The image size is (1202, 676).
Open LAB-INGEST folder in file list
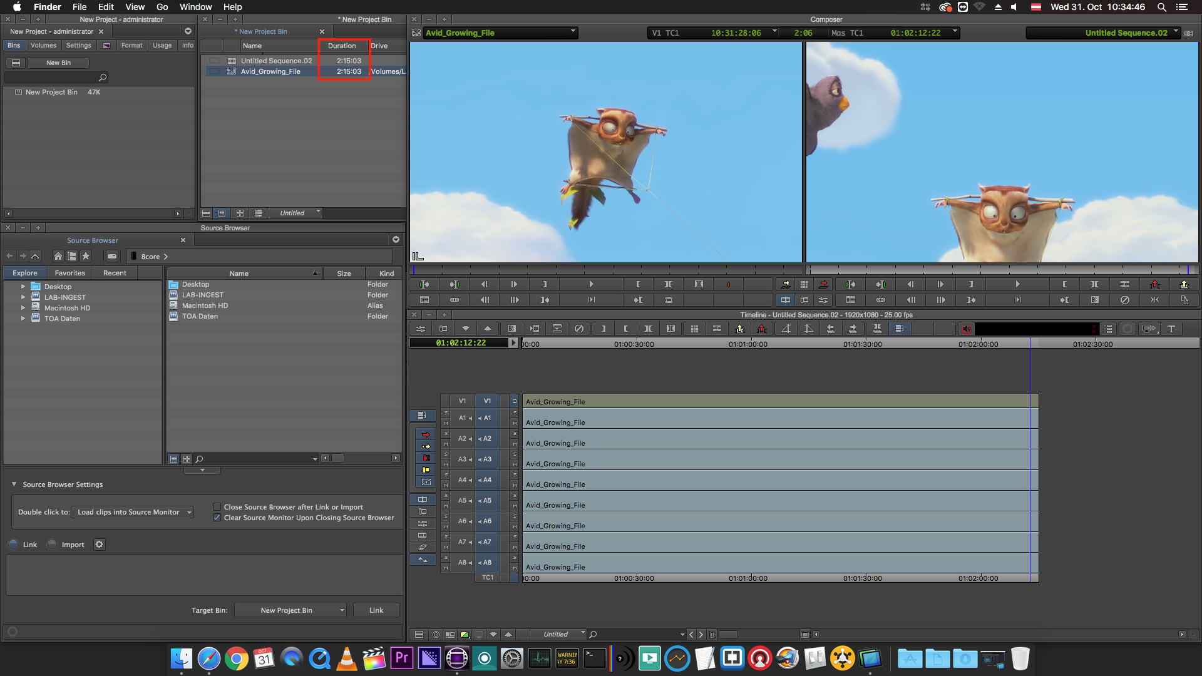pyautogui.click(x=203, y=295)
